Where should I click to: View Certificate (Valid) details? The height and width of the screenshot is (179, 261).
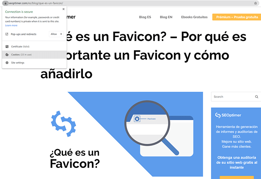[35, 47]
